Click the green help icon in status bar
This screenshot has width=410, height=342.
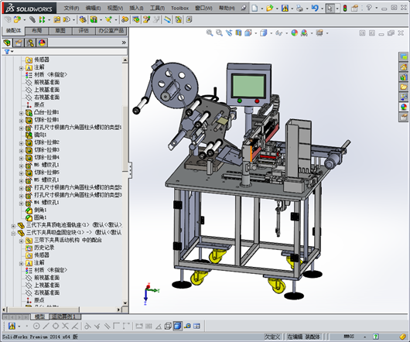375,337
